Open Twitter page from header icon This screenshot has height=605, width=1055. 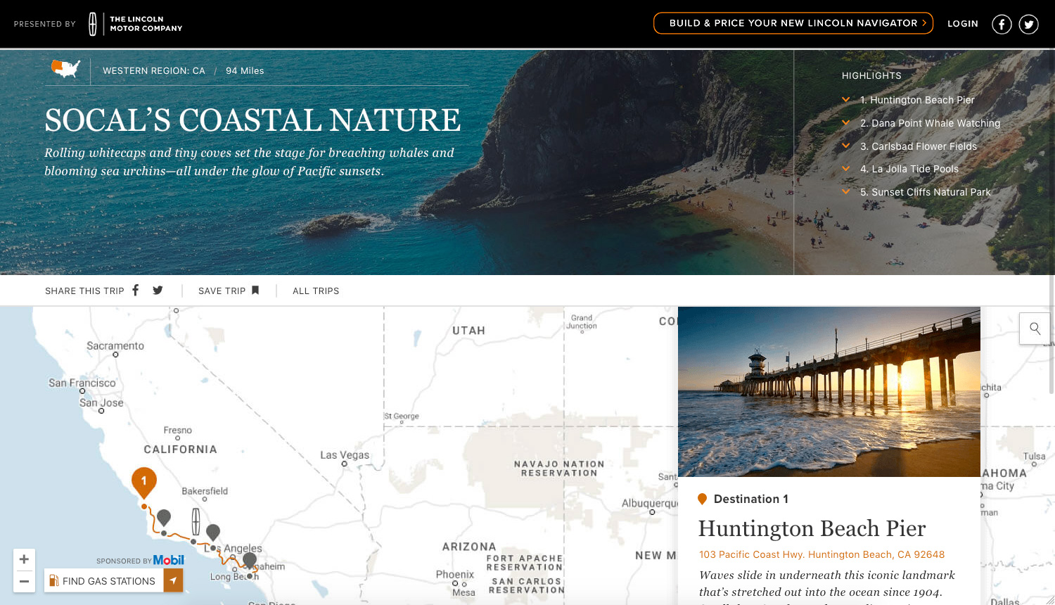(x=1028, y=25)
